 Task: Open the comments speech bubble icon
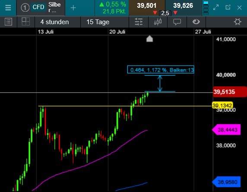click(x=177, y=22)
